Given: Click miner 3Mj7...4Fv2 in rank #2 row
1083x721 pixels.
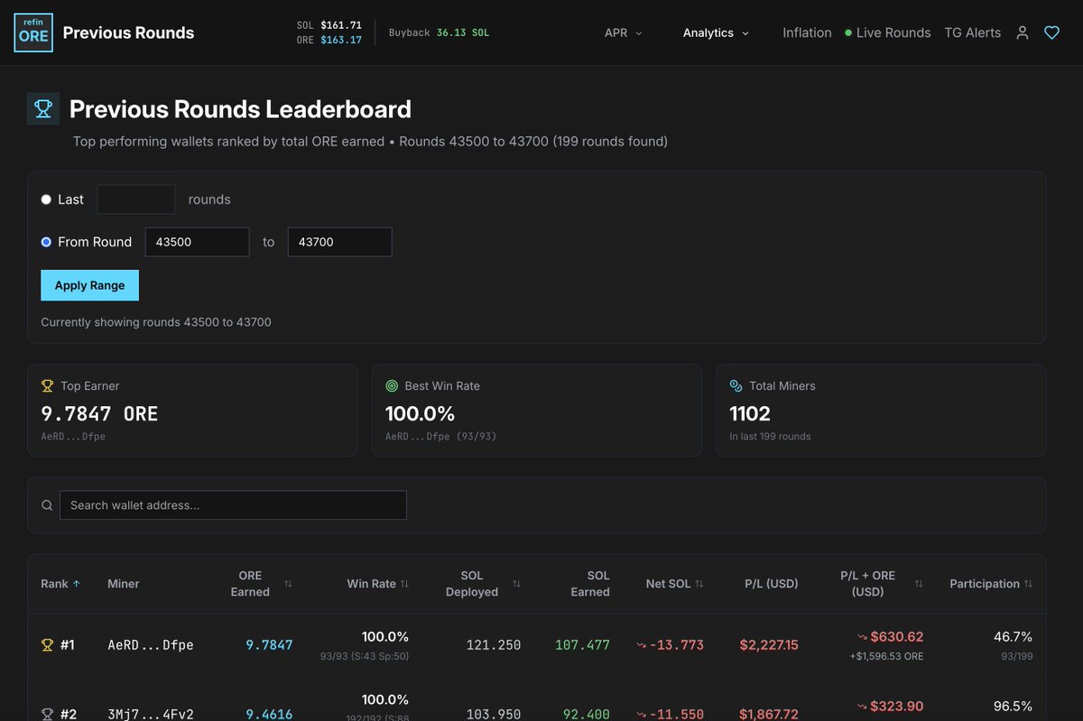Looking at the screenshot, I should click(151, 714).
